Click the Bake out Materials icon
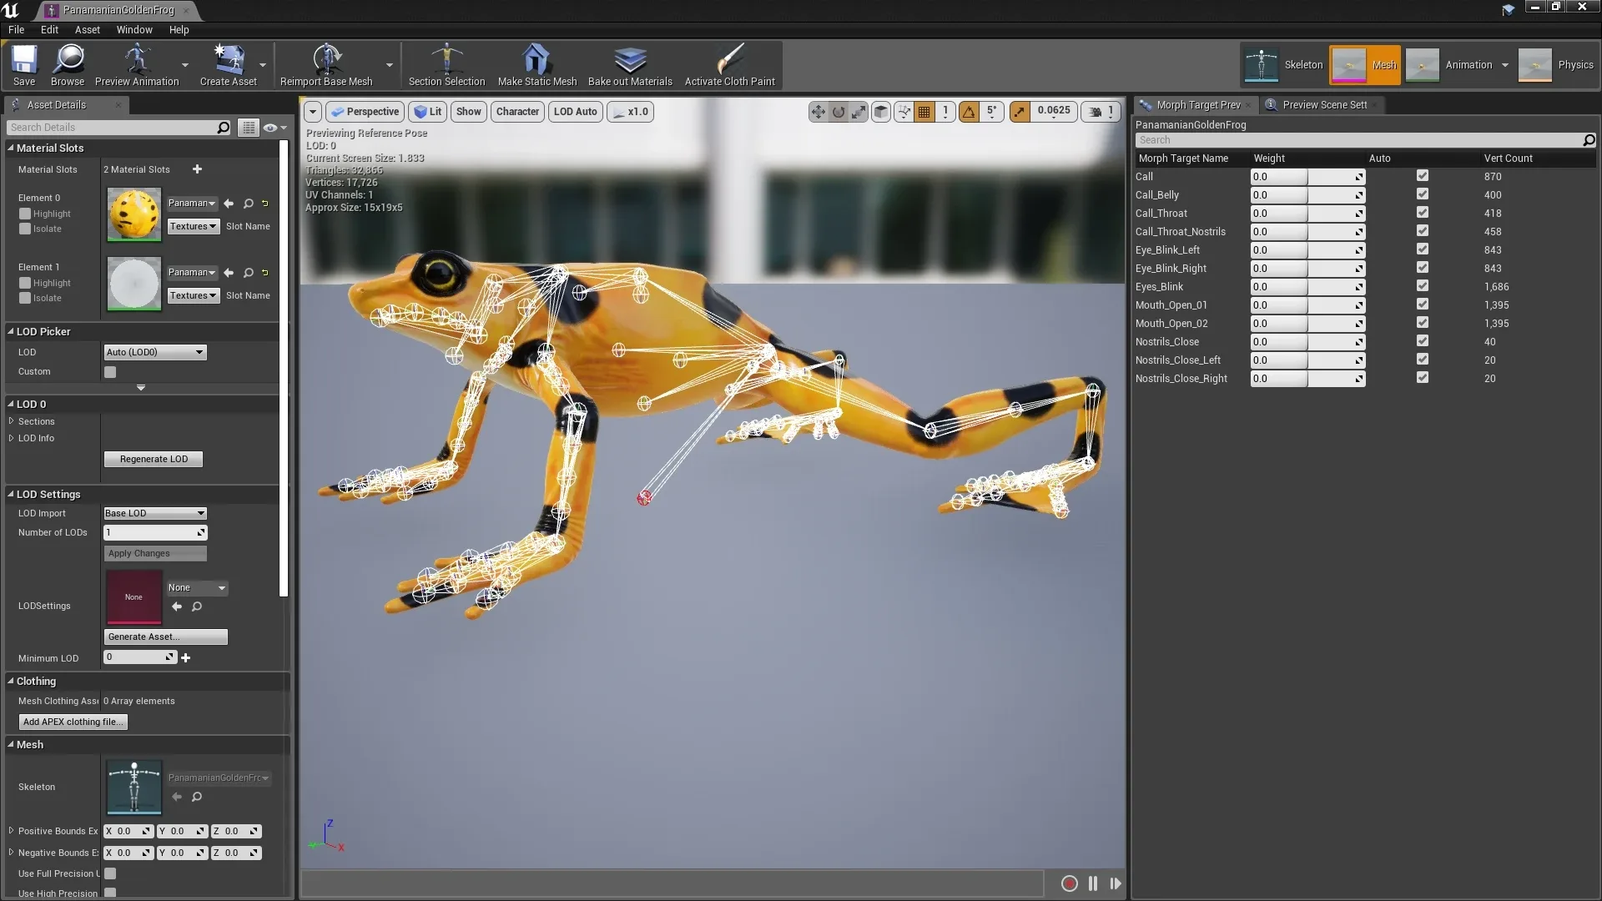 point(630,65)
